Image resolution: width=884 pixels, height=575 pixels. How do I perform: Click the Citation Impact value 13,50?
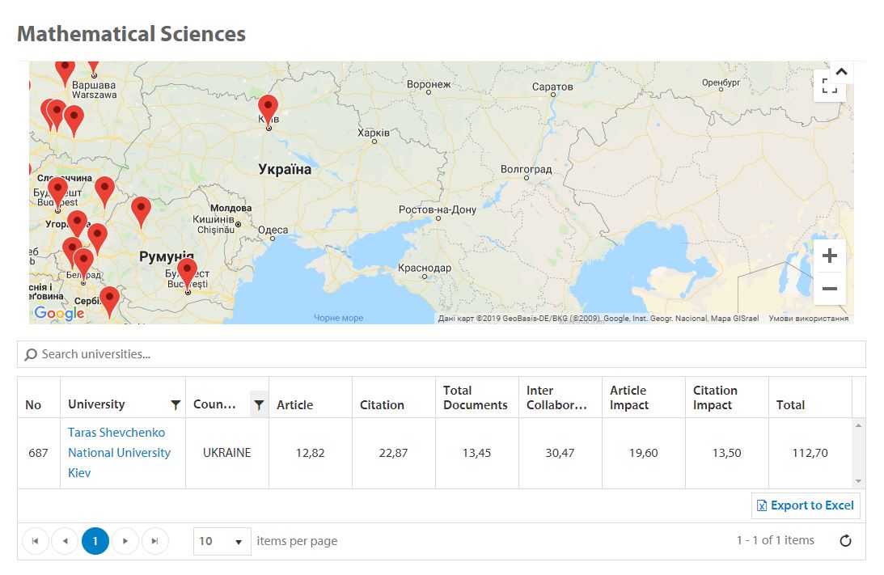pyautogui.click(x=727, y=453)
